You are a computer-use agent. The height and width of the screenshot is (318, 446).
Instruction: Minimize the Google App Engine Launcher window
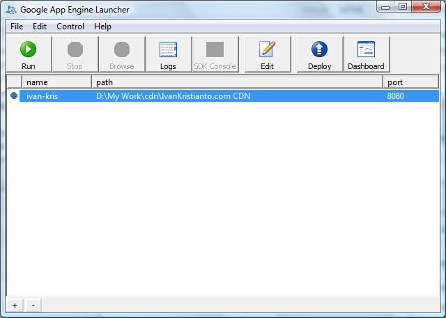385,7
